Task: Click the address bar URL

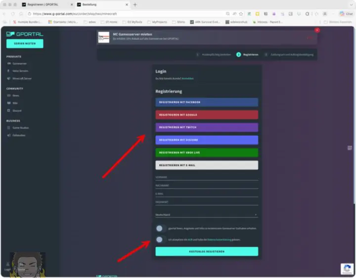Action: point(75,14)
